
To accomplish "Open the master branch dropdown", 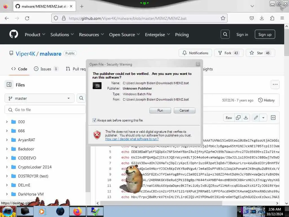I will 40,98.
